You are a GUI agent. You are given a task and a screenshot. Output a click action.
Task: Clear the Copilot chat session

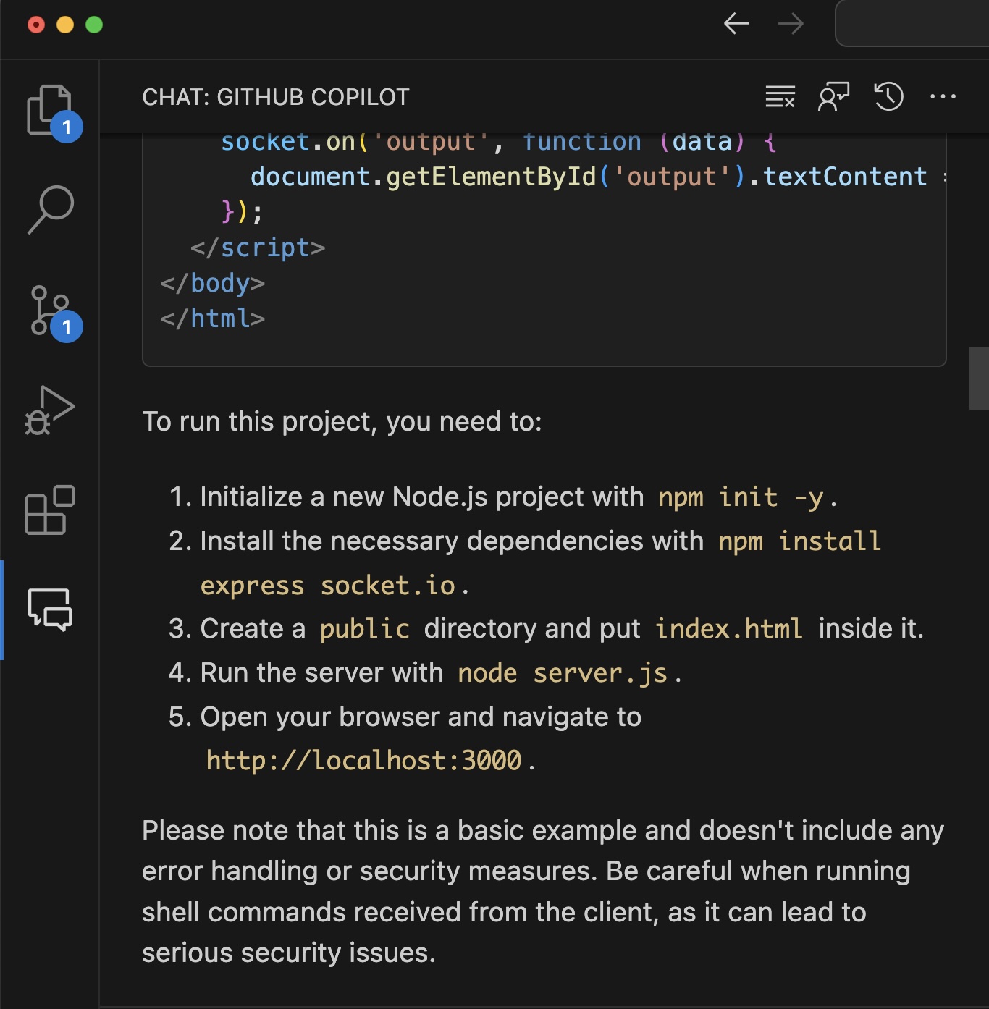point(780,96)
